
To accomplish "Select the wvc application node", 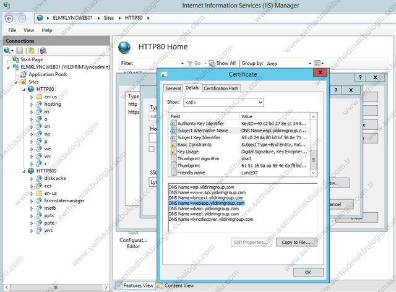I will [48, 230].
